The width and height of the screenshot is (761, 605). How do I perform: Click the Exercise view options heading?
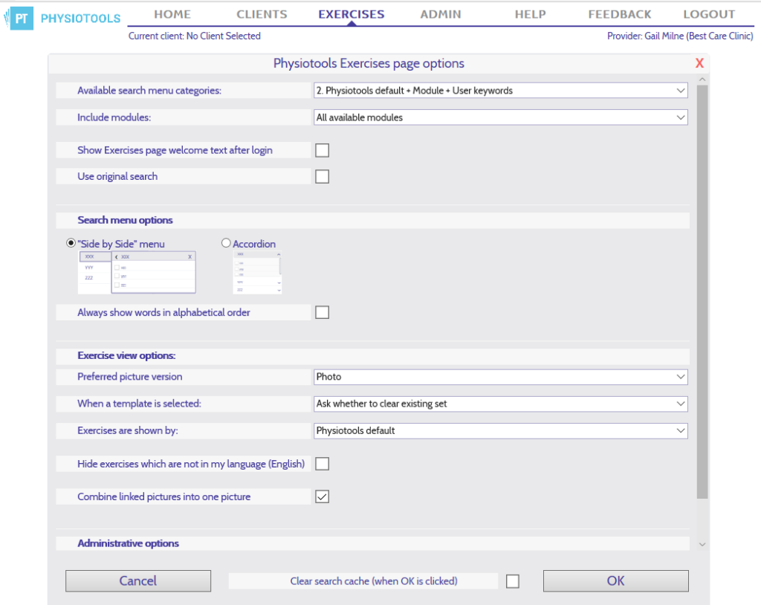click(126, 355)
